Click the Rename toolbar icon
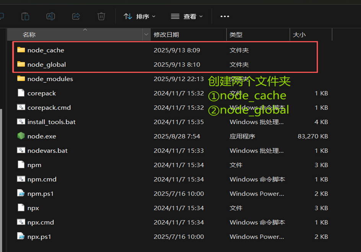Screen dimensions: 361x252 click(50, 16)
